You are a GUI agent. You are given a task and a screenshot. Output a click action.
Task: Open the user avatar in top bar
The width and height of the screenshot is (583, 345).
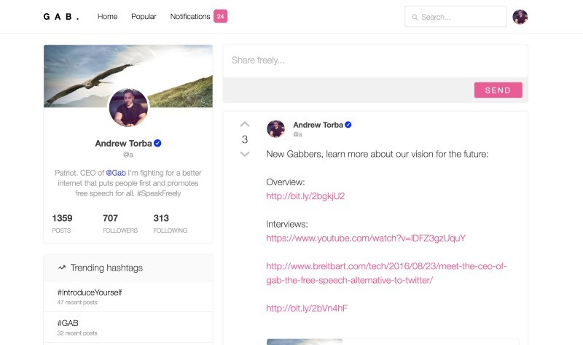[x=520, y=17]
